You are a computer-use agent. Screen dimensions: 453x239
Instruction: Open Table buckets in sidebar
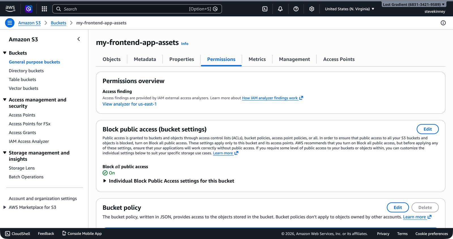[22, 79]
